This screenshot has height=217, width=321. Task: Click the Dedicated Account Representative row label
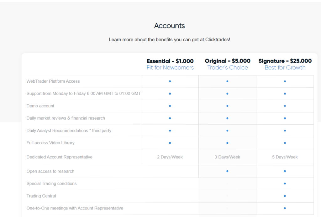(x=60, y=157)
